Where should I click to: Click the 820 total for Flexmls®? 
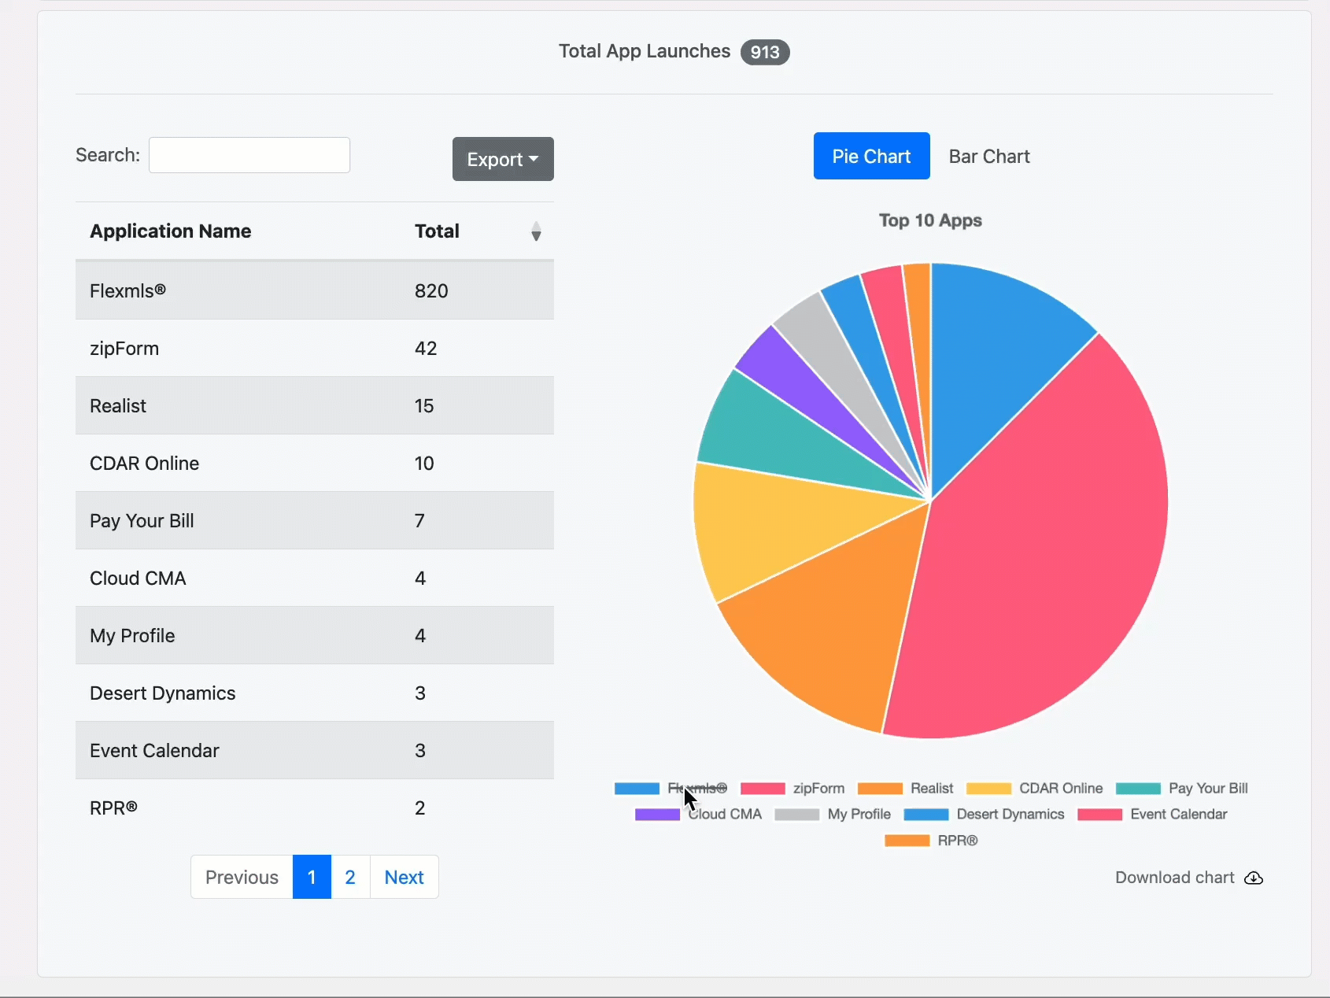431,291
